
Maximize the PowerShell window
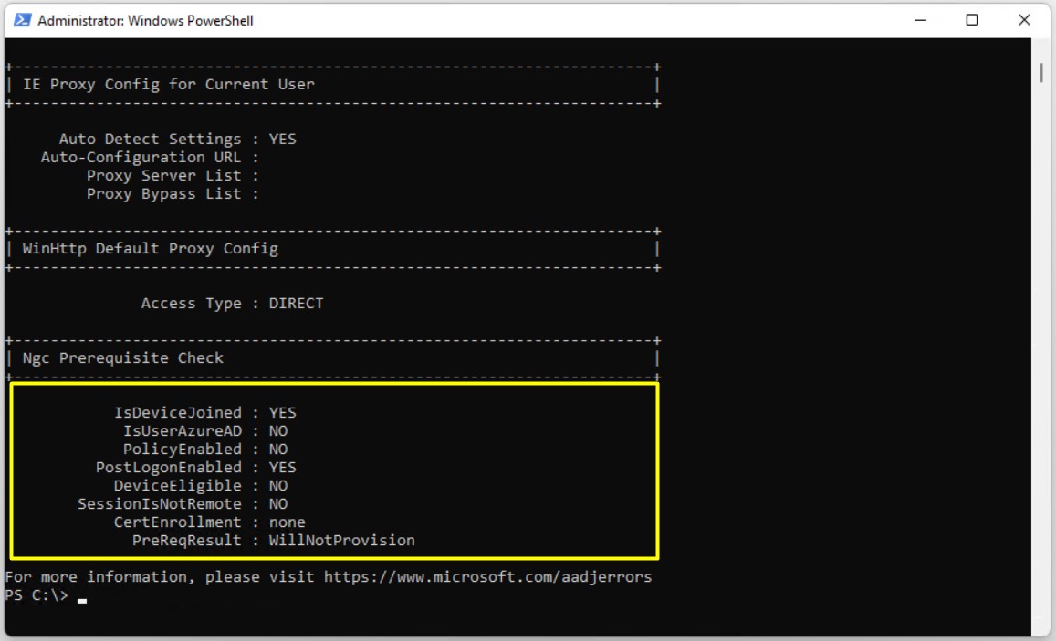972,20
